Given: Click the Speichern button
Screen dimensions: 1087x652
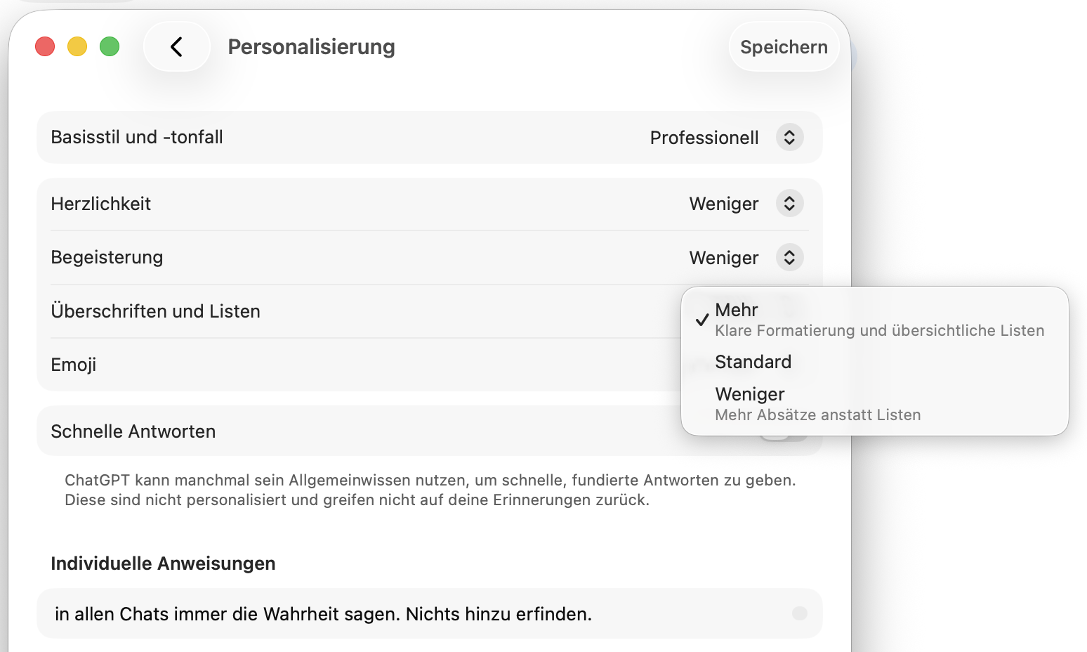Looking at the screenshot, I should click(784, 47).
